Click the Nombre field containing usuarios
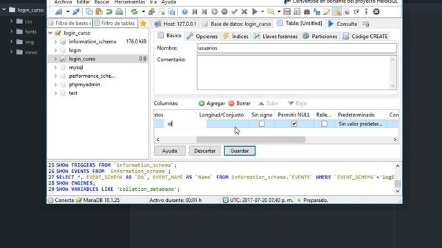Viewport: 442px width, 248px height. pyautogui.click(x=296, y=48)
